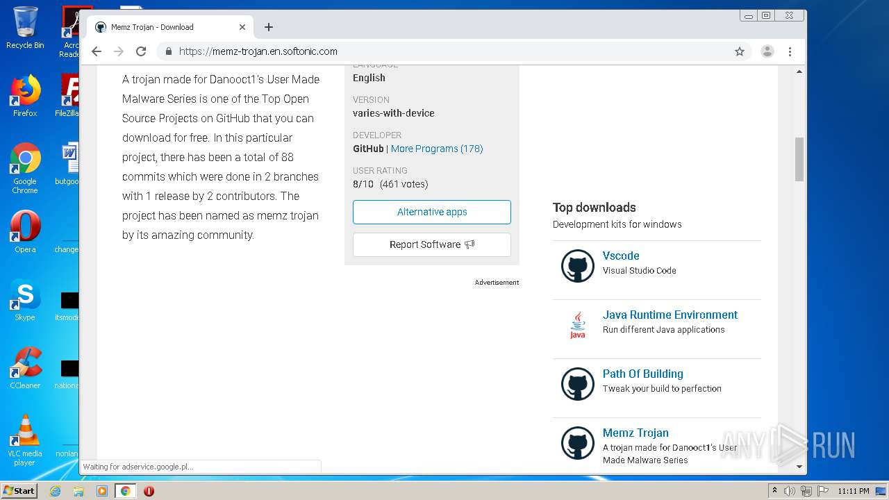Open the Chrome three-dot menu

point(790,51)
